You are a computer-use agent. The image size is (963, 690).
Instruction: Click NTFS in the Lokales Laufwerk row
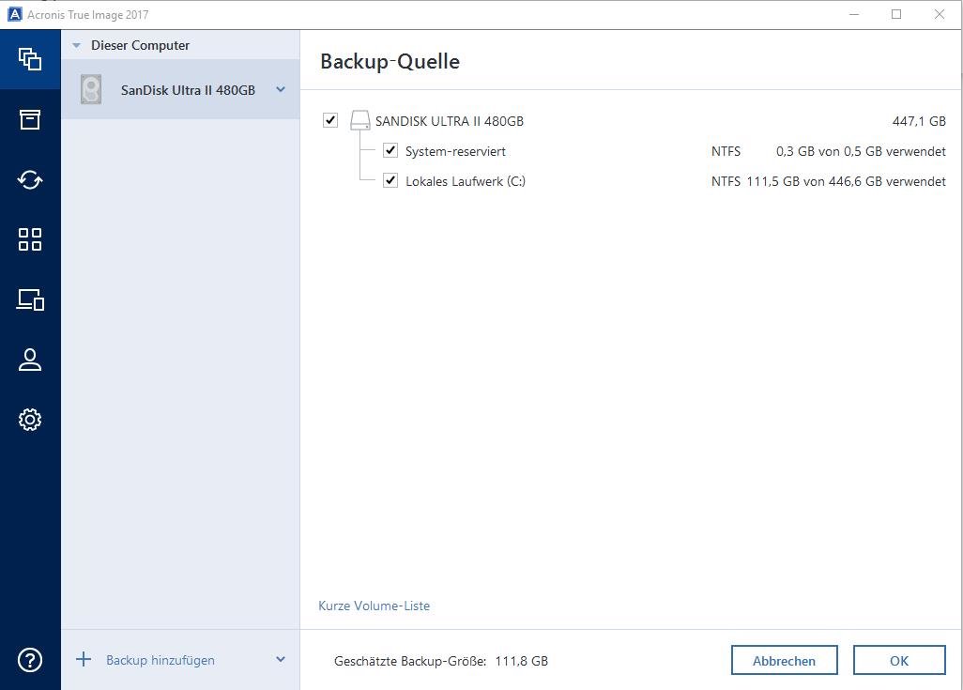726,181
